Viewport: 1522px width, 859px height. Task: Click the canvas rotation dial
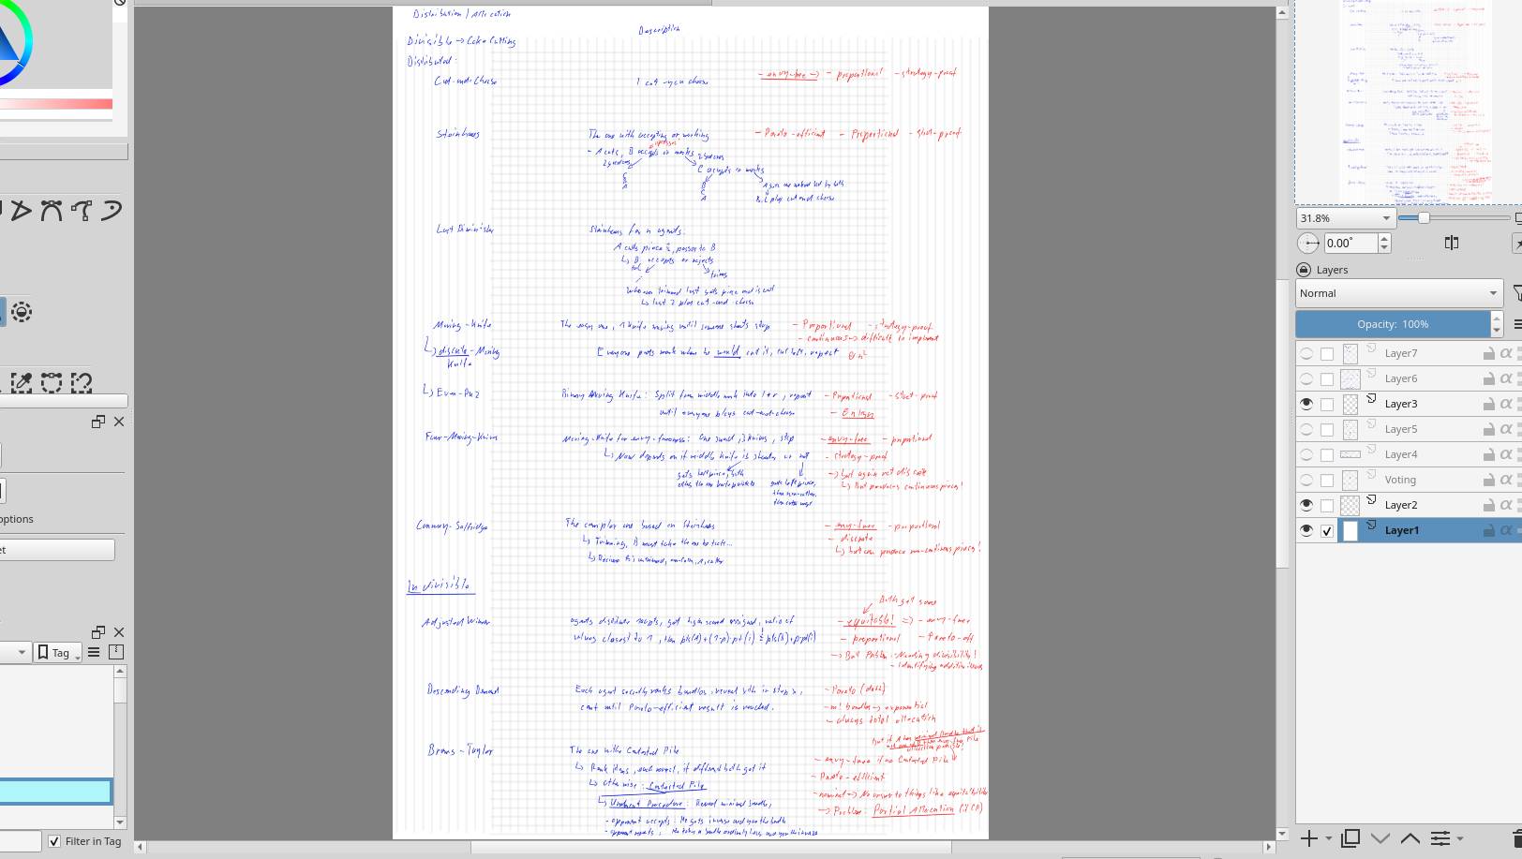coord(1308,243)
